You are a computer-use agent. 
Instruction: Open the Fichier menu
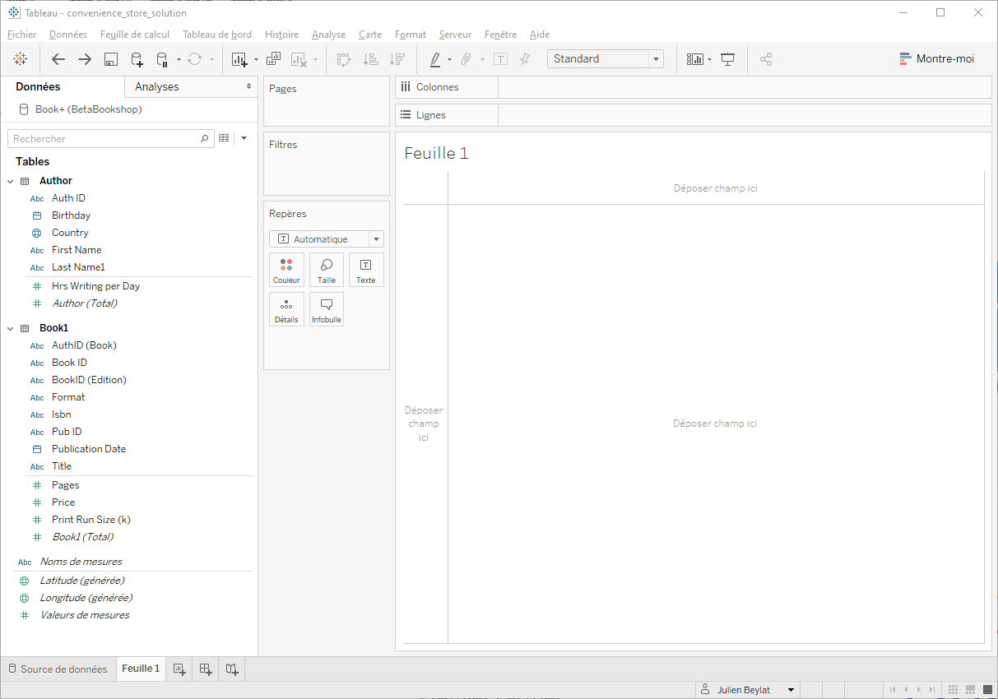(21, 35)
